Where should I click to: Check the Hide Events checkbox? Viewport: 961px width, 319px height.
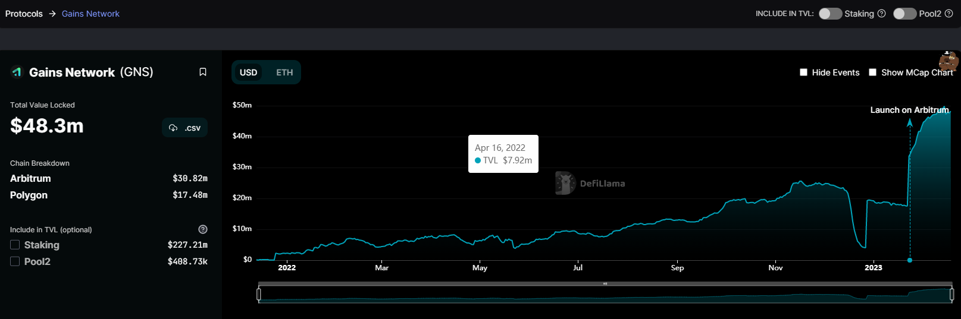pos(803,72)
